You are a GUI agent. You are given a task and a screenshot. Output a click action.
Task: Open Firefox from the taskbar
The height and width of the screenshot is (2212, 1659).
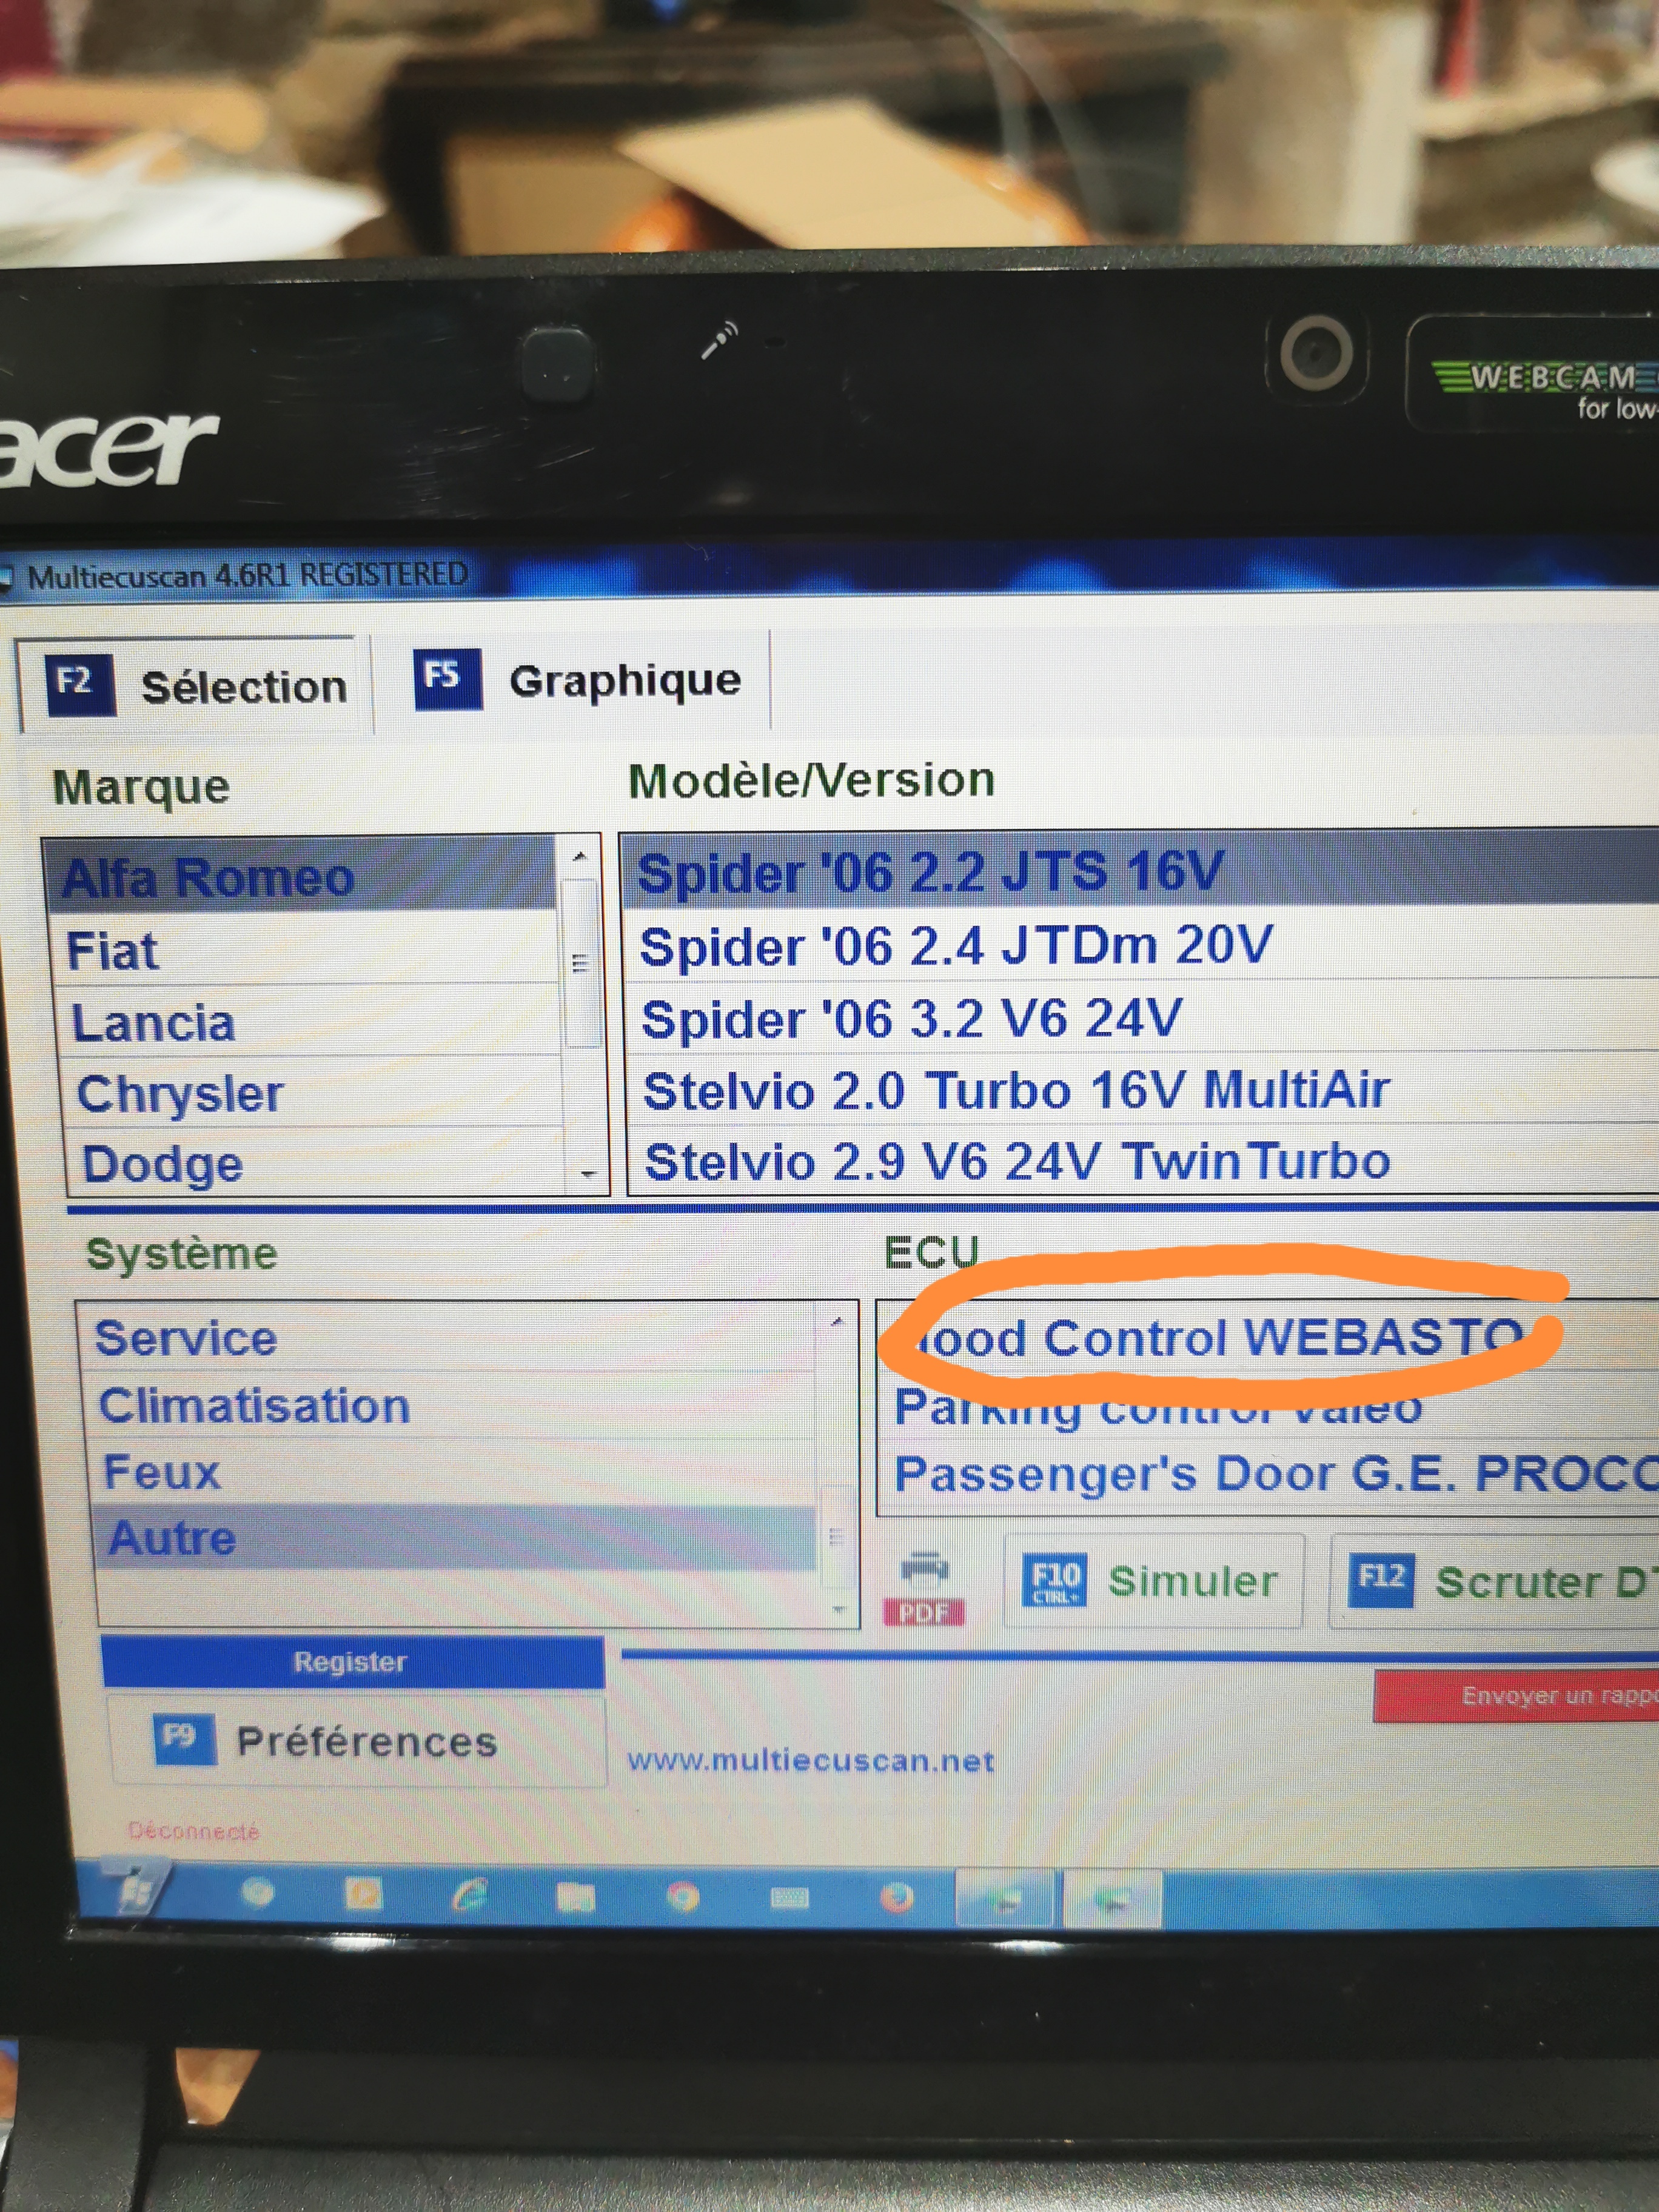pos(896,1897)
